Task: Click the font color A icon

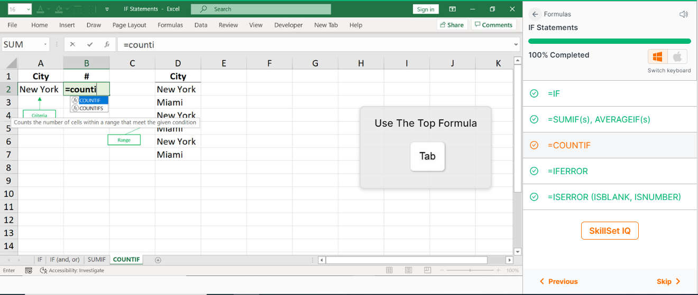Action: (40, 9)
